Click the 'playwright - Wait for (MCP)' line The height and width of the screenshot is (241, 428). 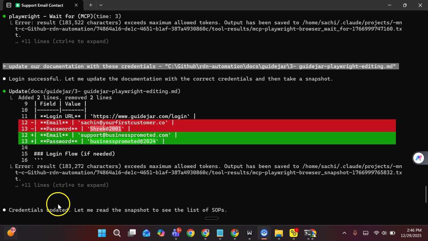(65, 16)
